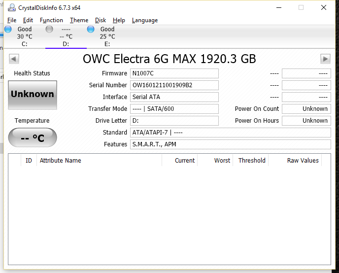Close the CrystalDiskInfo window
The height and width of the screenshot is (273, 339).
tap(324, 7)
